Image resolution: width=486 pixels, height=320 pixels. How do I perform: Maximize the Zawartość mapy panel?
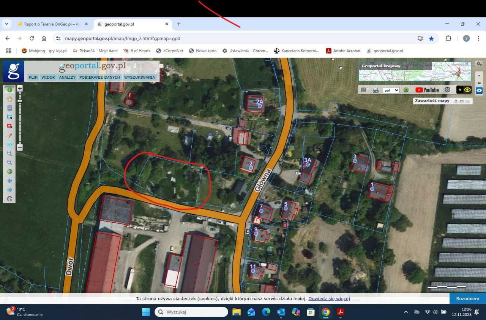click(x=462, y=101)
